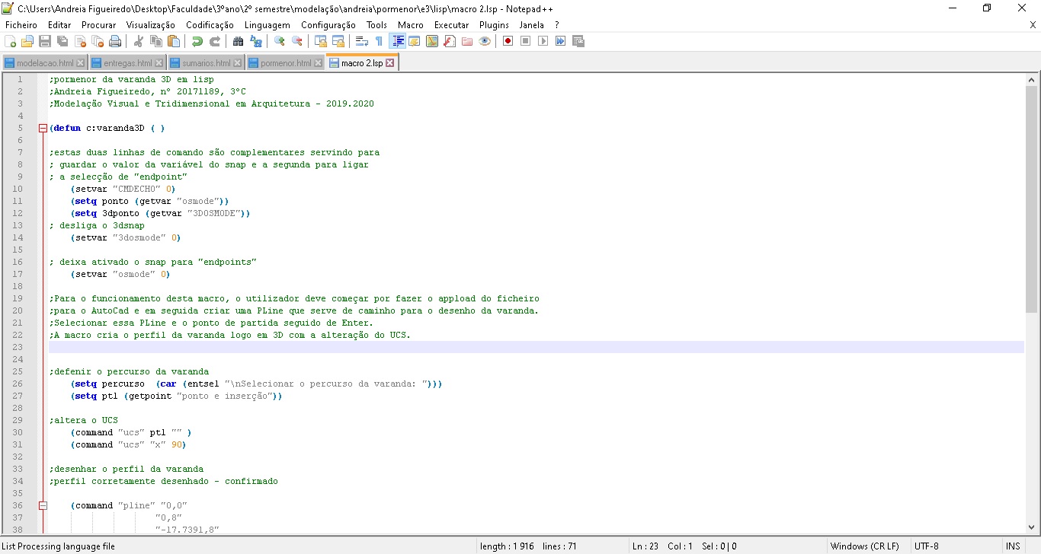The image size is (1041, 554).
Task: Open the Macro menu
Action: coord(411,25)
